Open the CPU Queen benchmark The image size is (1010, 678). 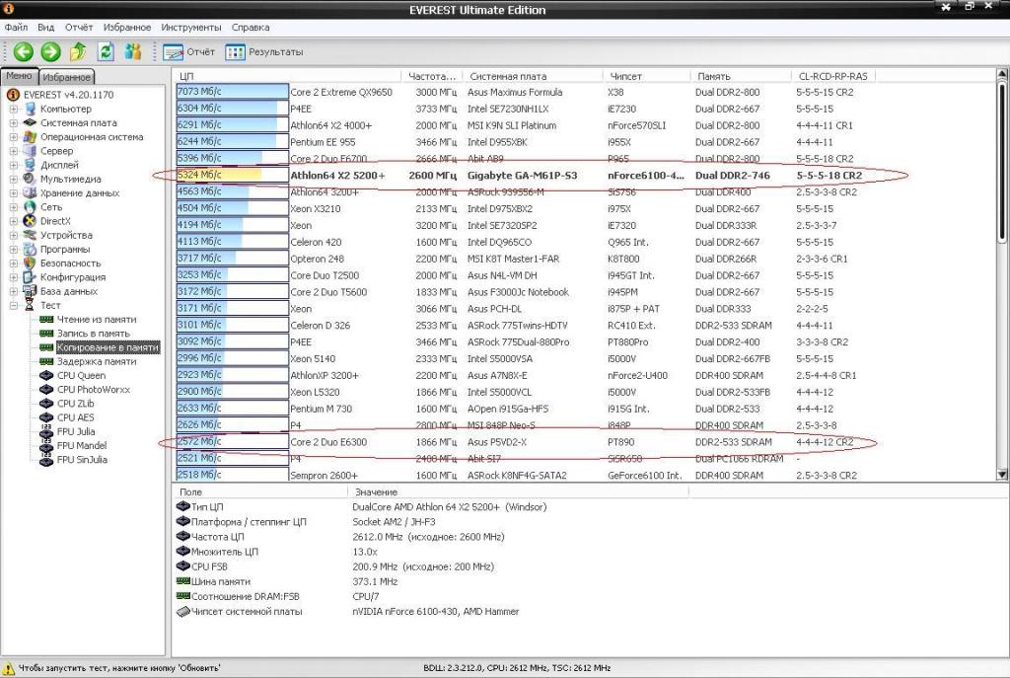click(81, 375)
